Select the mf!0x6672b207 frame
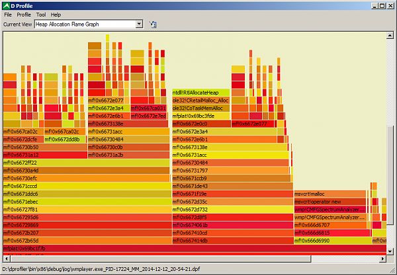Viewport: 397px width, 275px height. pos(87,233)
